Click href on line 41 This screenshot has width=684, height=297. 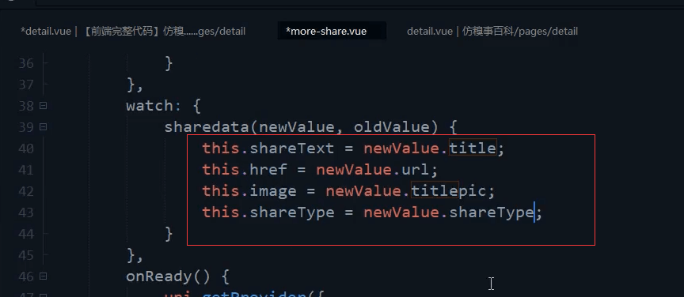pyautogui.click(x=268, y=170)
